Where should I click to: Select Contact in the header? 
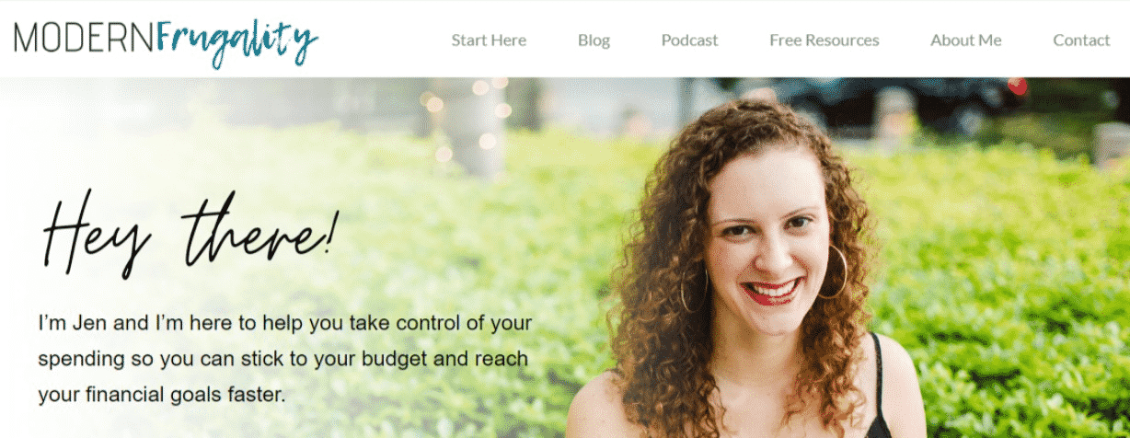(x=1081, y=40)
